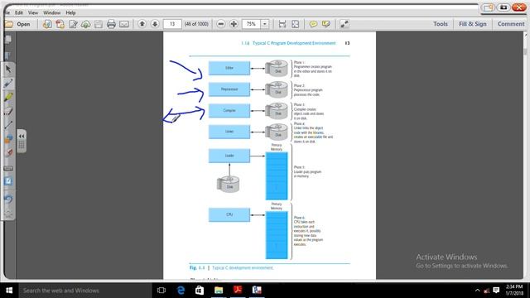Click the Windows Start button
Viewport: 530px width, 298px height.
pos(9,291)
